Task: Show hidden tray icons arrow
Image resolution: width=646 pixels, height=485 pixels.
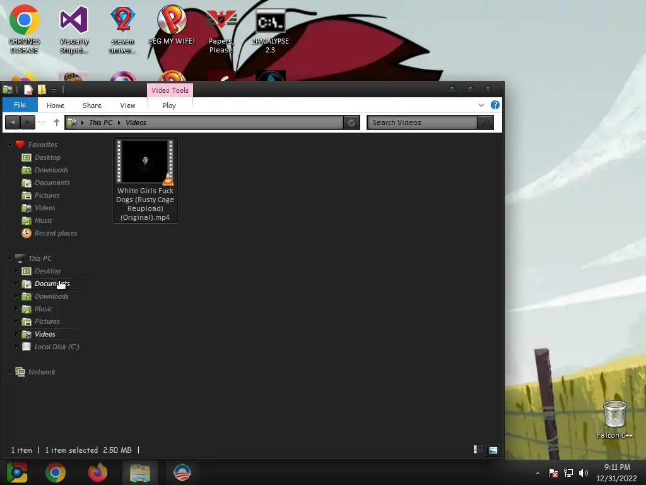Action: [537, 473]
